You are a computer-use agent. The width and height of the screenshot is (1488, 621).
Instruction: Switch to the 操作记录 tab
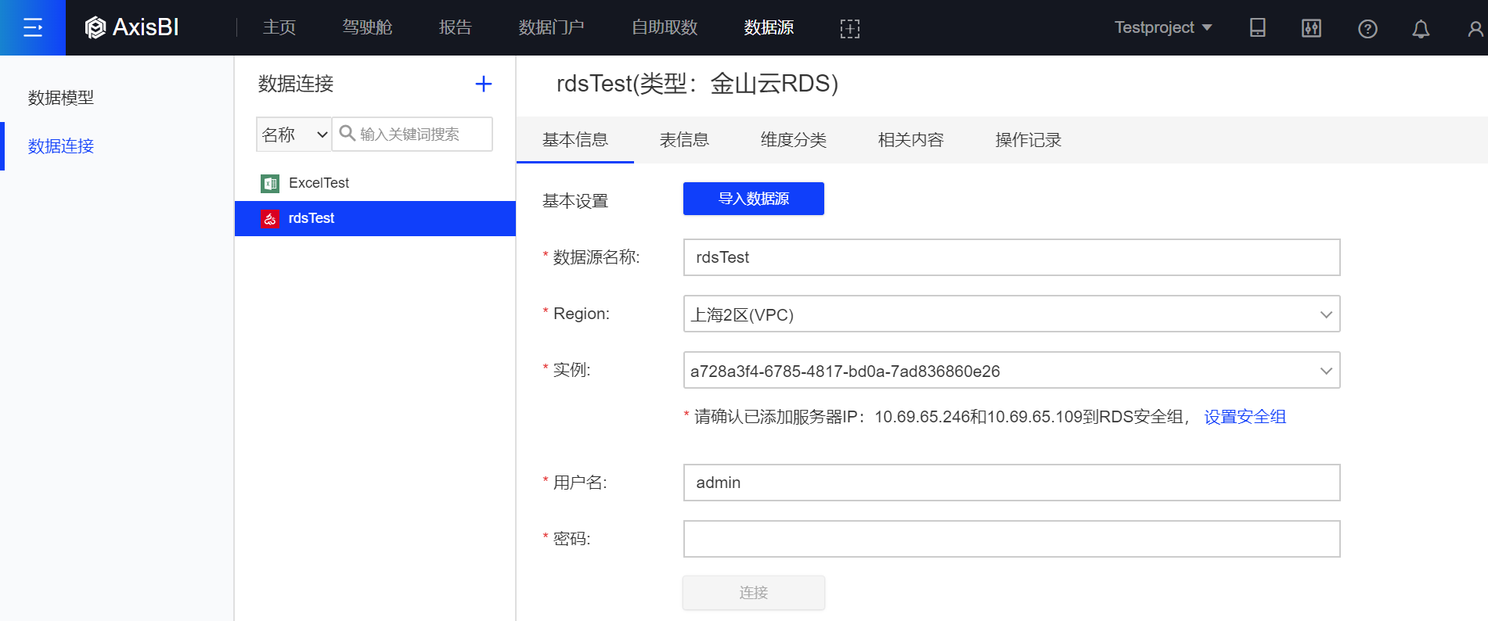(x=1028, y=140)
